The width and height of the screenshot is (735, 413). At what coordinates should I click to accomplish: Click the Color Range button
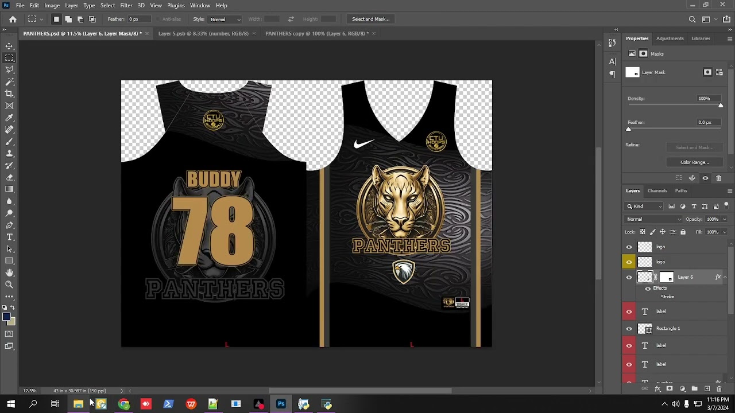(x=694, y=162)
